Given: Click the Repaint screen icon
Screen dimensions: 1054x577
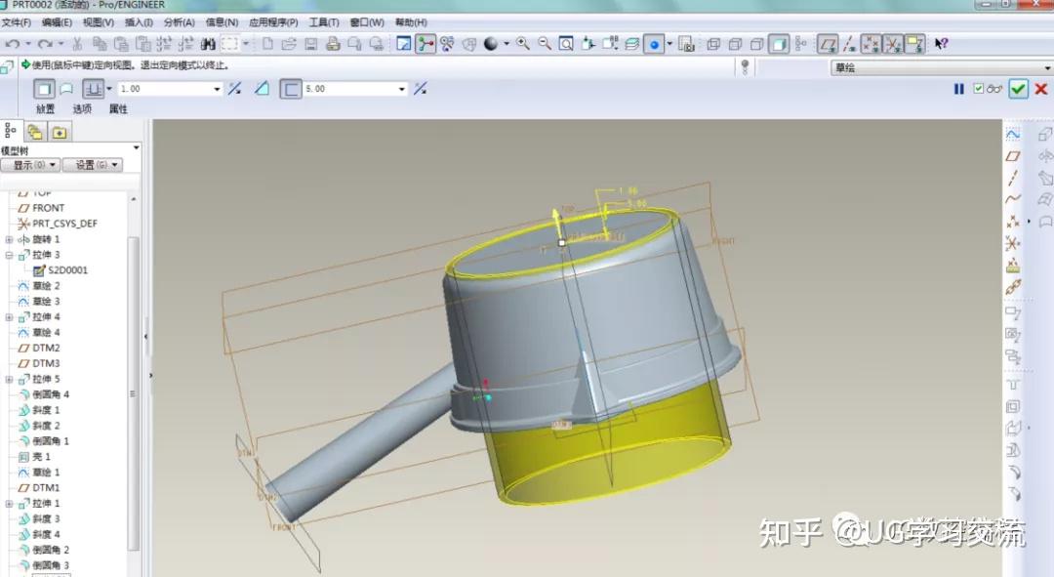Looking at the screenshot, I should 403,44.
